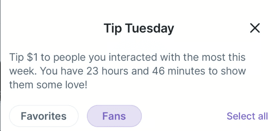Click the Tip Tuesday heading
The image size is (277, 131).
click(138, 29)
